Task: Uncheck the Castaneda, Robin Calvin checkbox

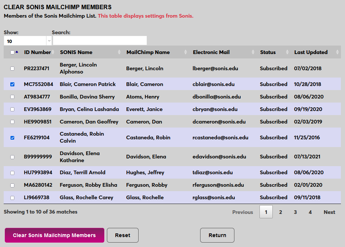Action: point(13,138)
